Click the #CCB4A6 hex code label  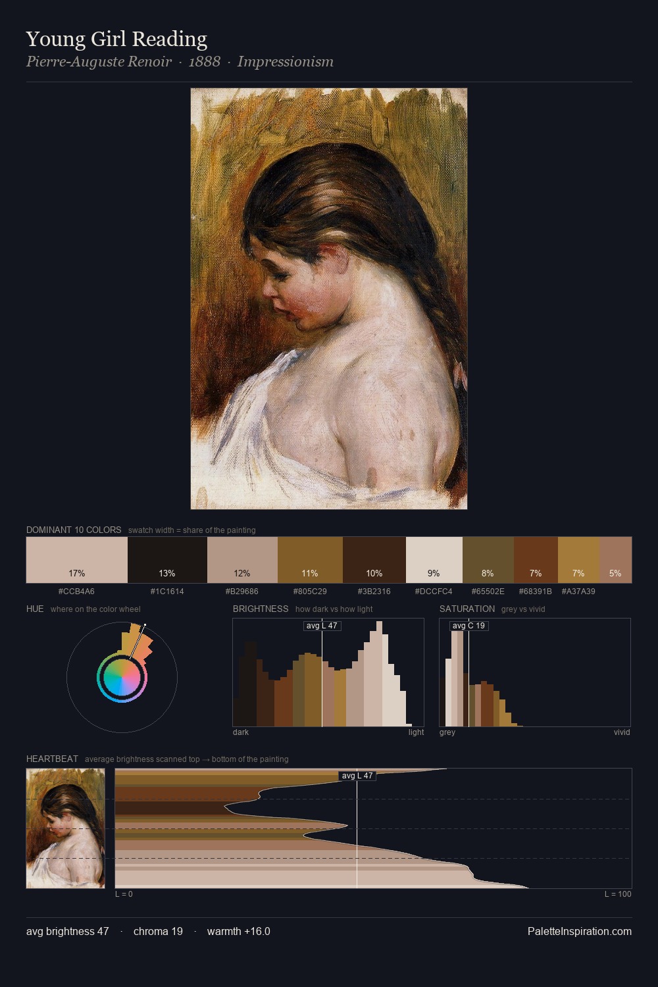click(76, 592)
